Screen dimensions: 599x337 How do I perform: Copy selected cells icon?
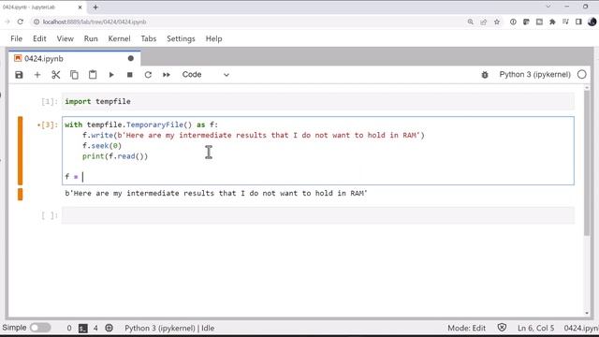[74, 75]
